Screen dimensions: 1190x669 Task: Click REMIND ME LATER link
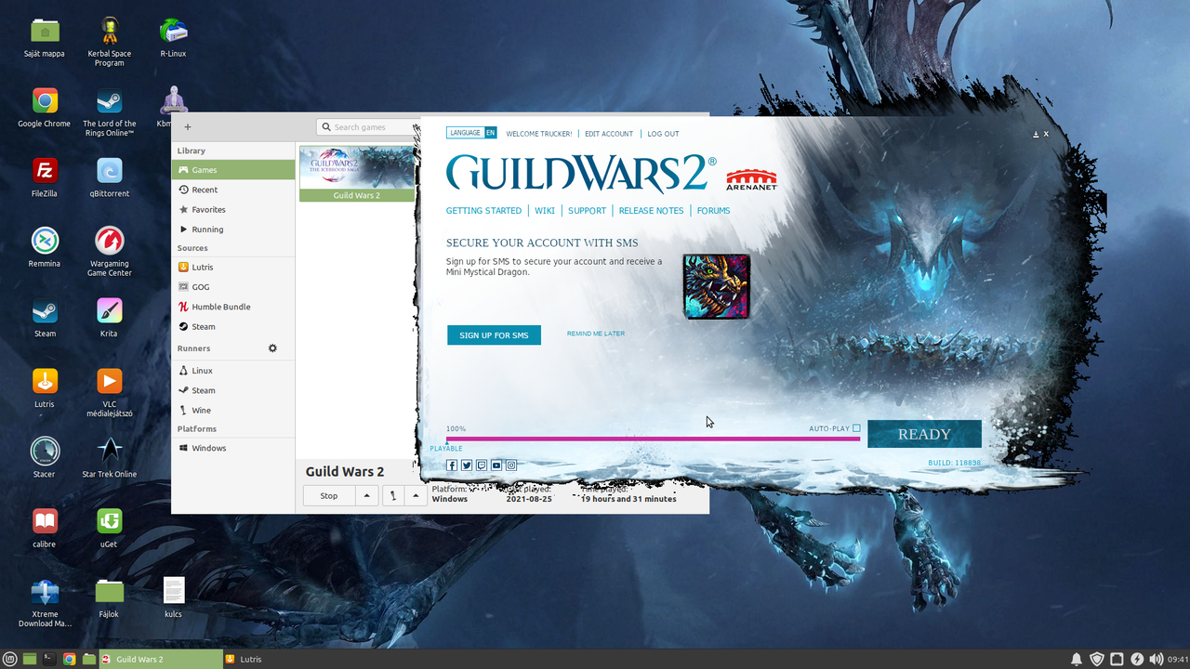[596, 334]
